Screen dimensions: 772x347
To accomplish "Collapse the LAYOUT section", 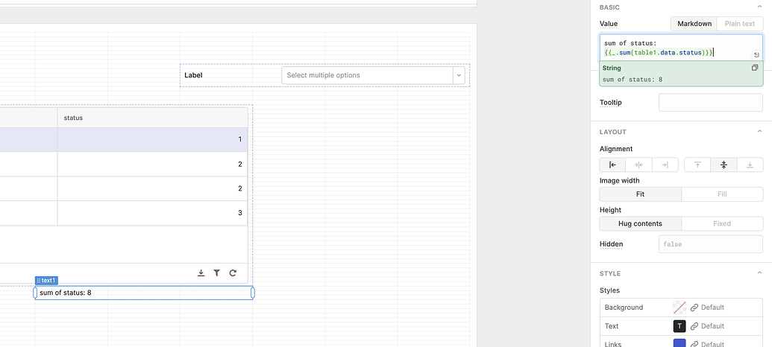I will coord(613,132).
